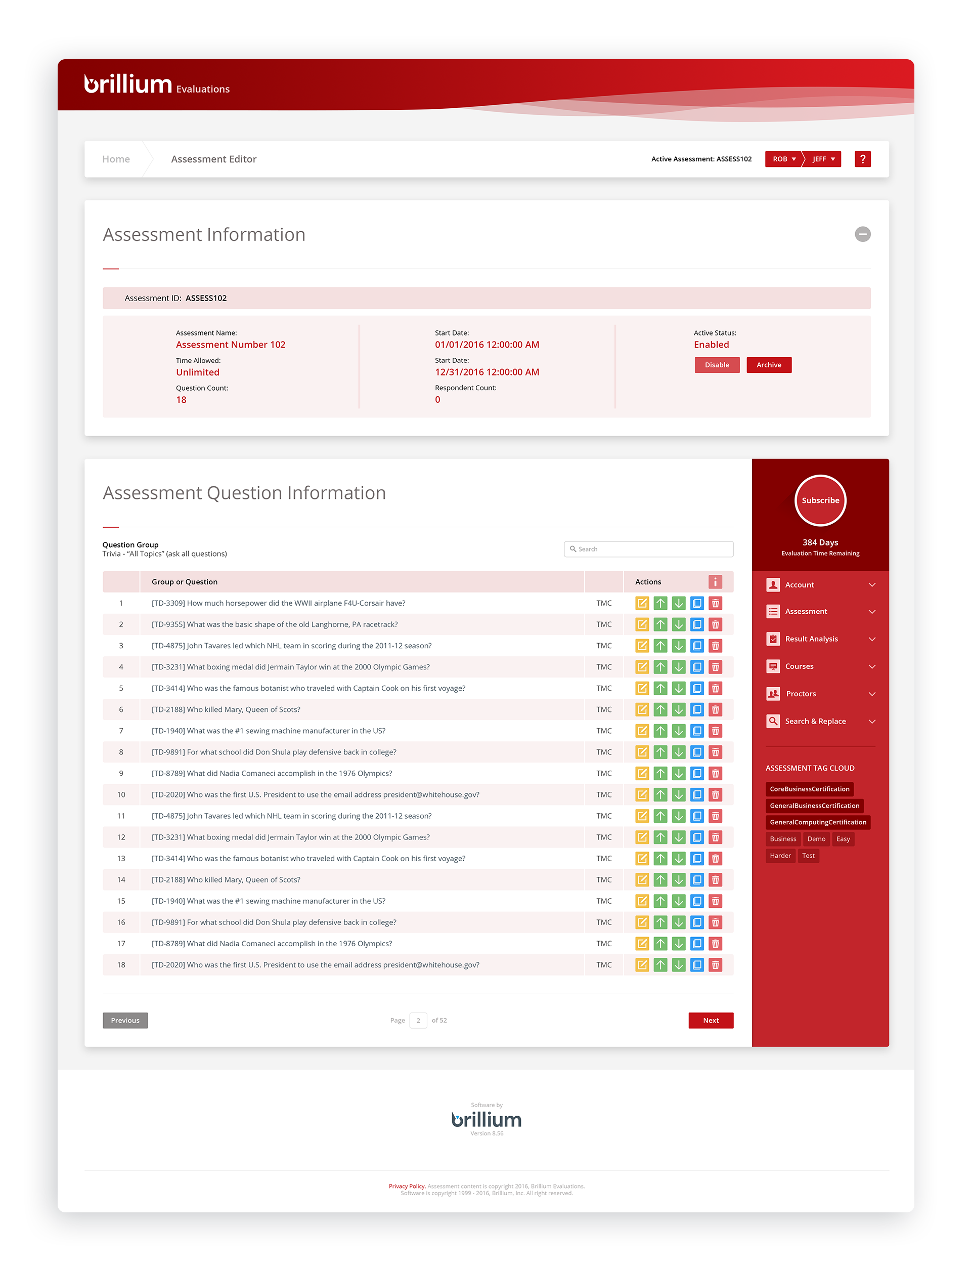Click the page number input box

[x=418, y=1020]
